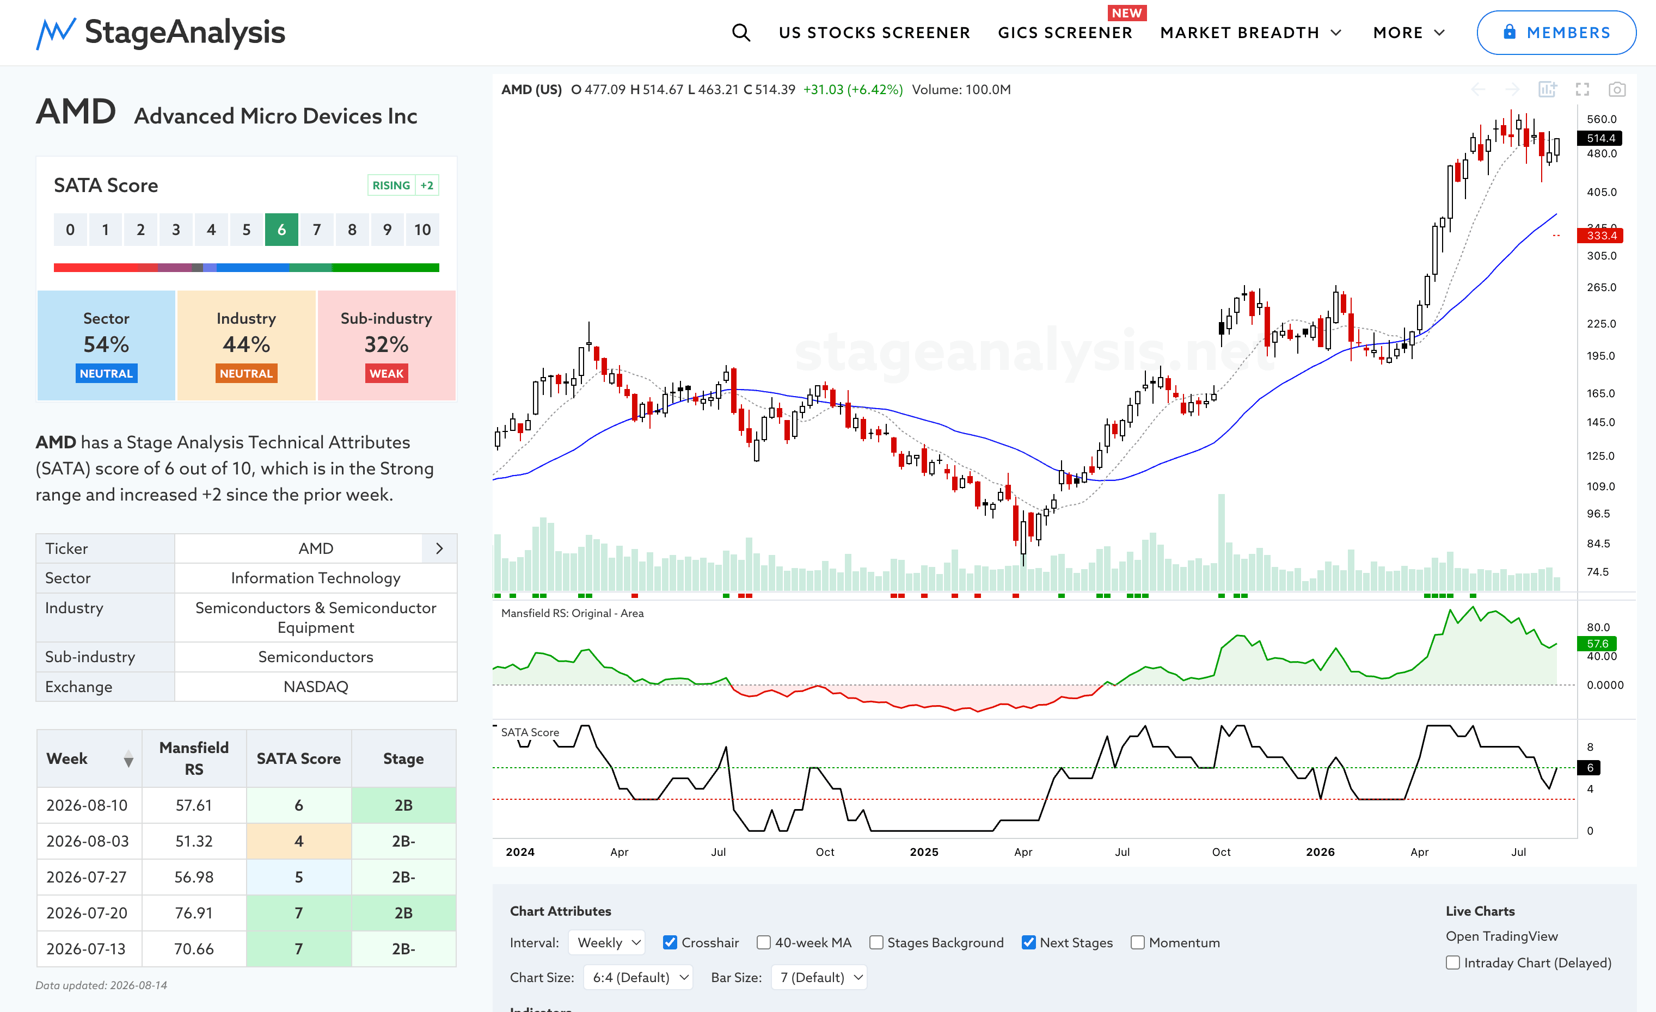Click the Members button
The height and width of the screenshot is (1012, 1656).
1556,32
